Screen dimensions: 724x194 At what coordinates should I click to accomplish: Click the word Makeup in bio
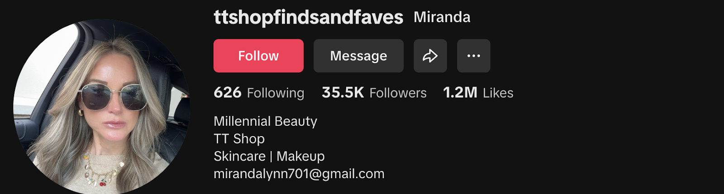[300, 156]
